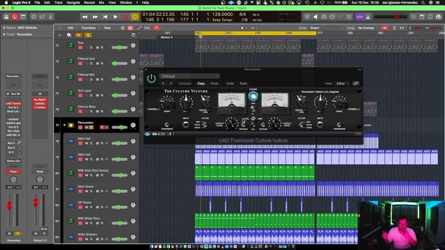Toggle the plugin power bypass button
The image size is (445, 250).
coord(151,78)
